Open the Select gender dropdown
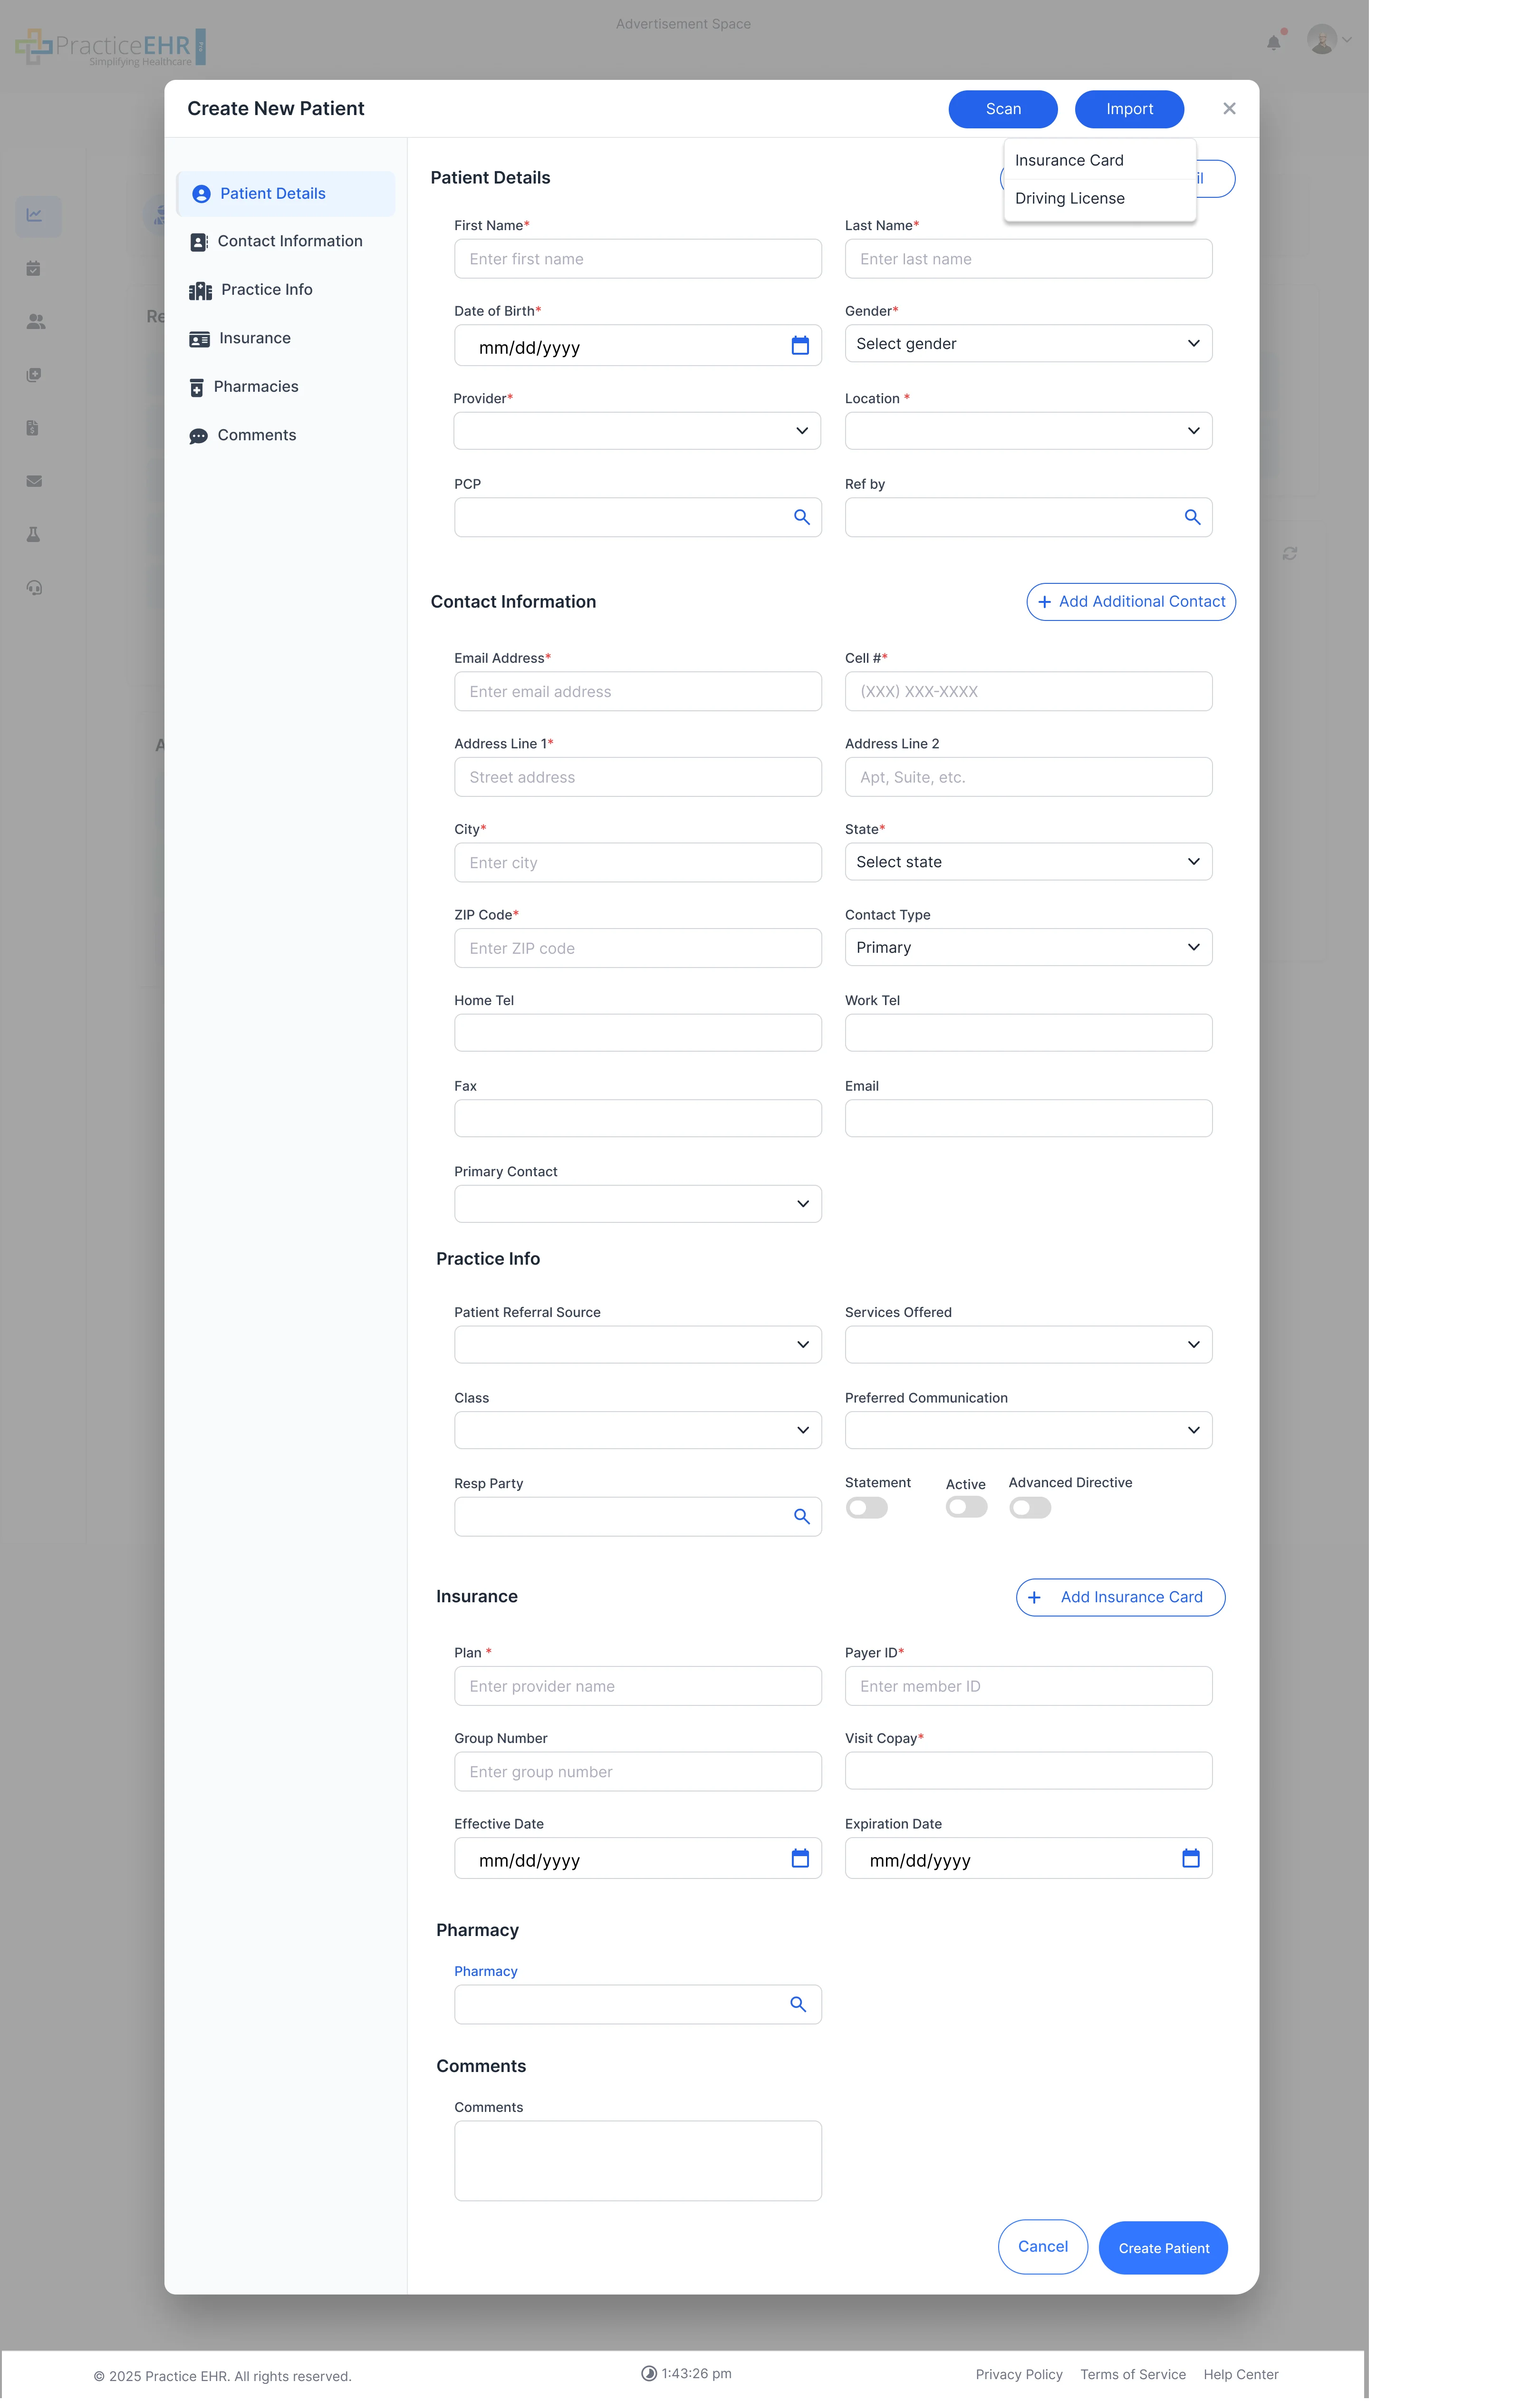Viewport: 1540px width, 2401px height. click(1028, 343)
